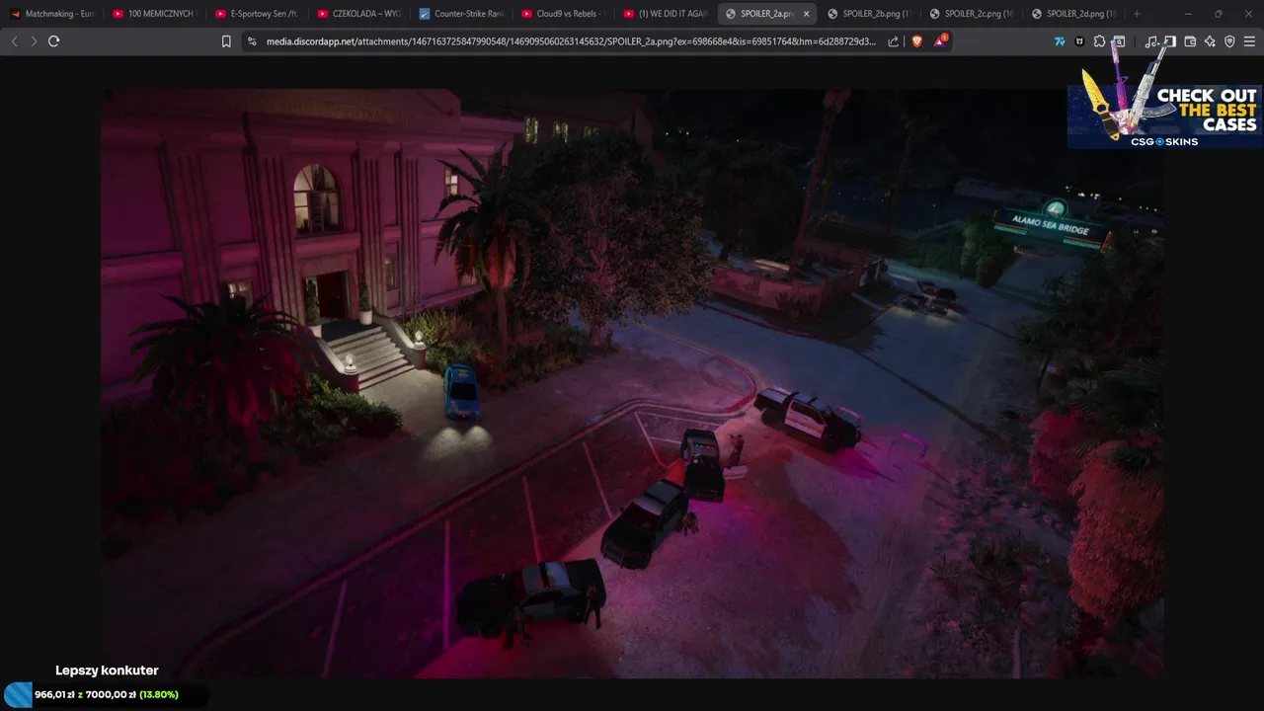Open the black cat-face extension icon

pos(1079,41)
